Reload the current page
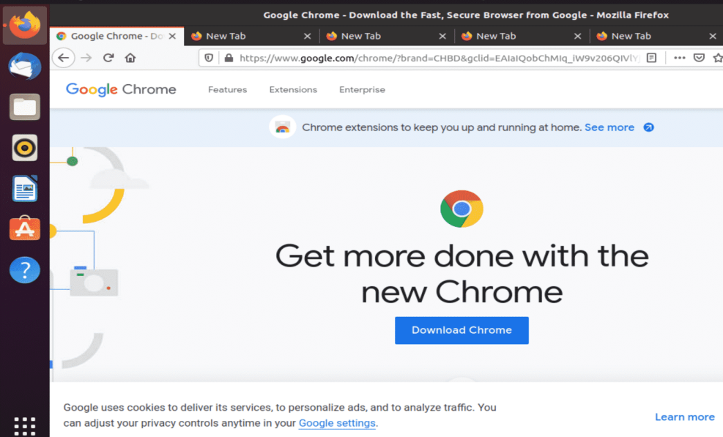This screenshot has height=437, width=723. 108,57
